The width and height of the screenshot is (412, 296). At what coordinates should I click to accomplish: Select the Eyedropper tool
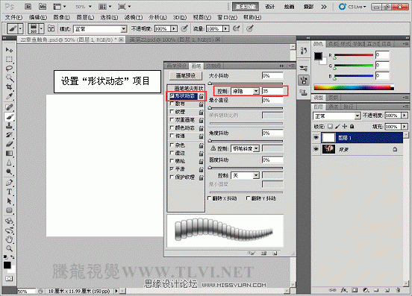(x=9, y=96)
